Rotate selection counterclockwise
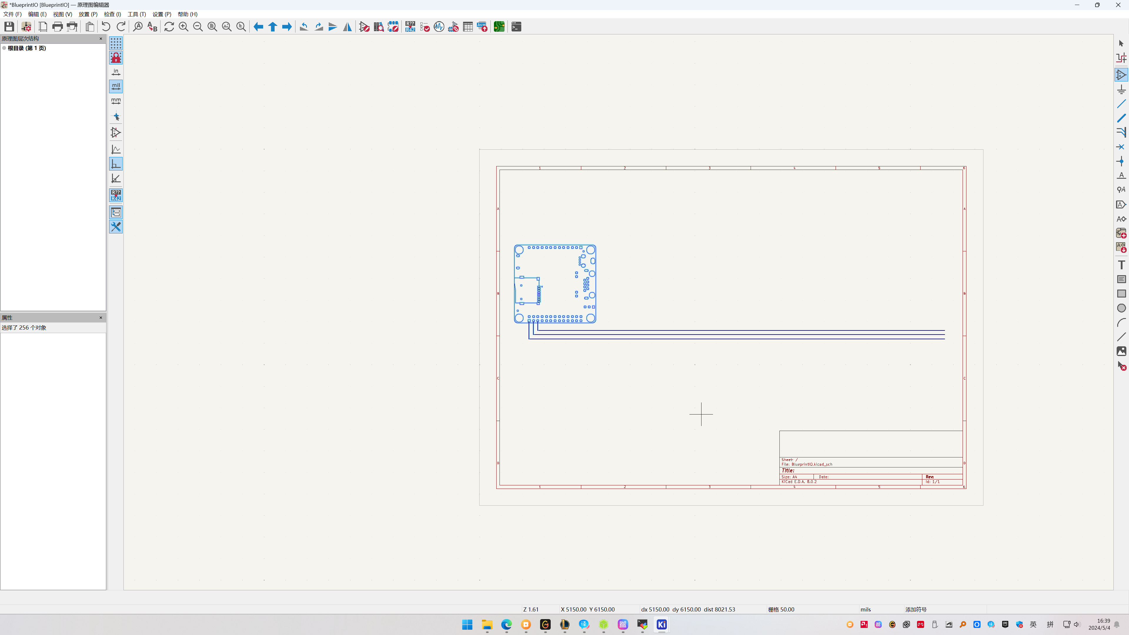 304,27
